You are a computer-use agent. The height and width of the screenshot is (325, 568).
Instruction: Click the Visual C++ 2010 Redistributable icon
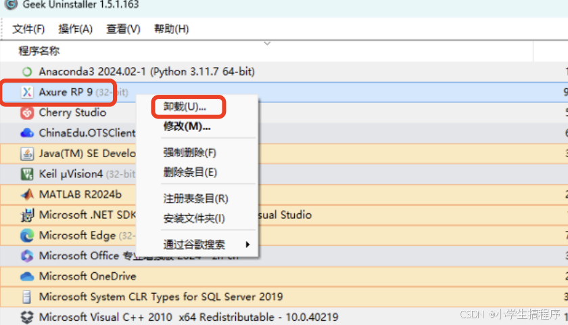tap(27, 318)
